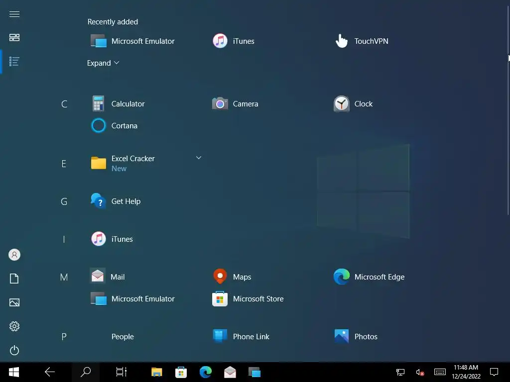Open File Explorer from taskbar
Image resolution: width=510 pixels, height=382 pixels.
coord(157,372)
